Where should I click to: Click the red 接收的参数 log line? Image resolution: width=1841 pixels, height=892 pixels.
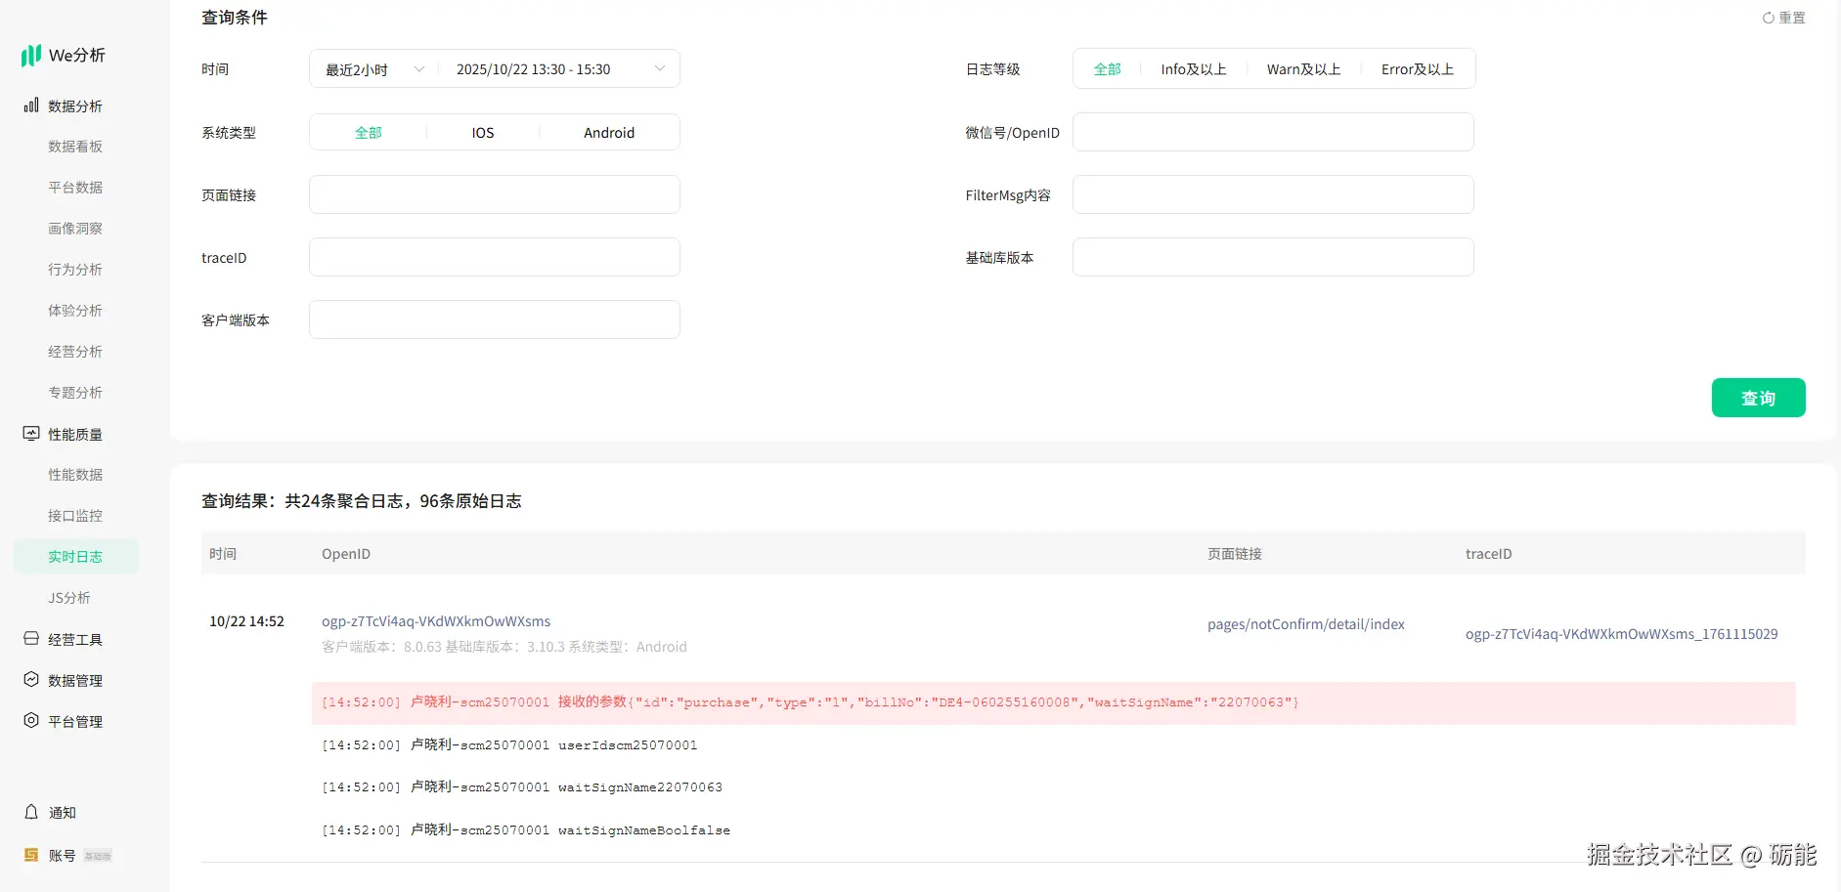(x=1054, y=702)
